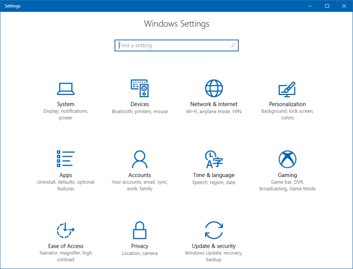353x269 pixels.
Task: Click the Ease of Access label
Action: 65,246
